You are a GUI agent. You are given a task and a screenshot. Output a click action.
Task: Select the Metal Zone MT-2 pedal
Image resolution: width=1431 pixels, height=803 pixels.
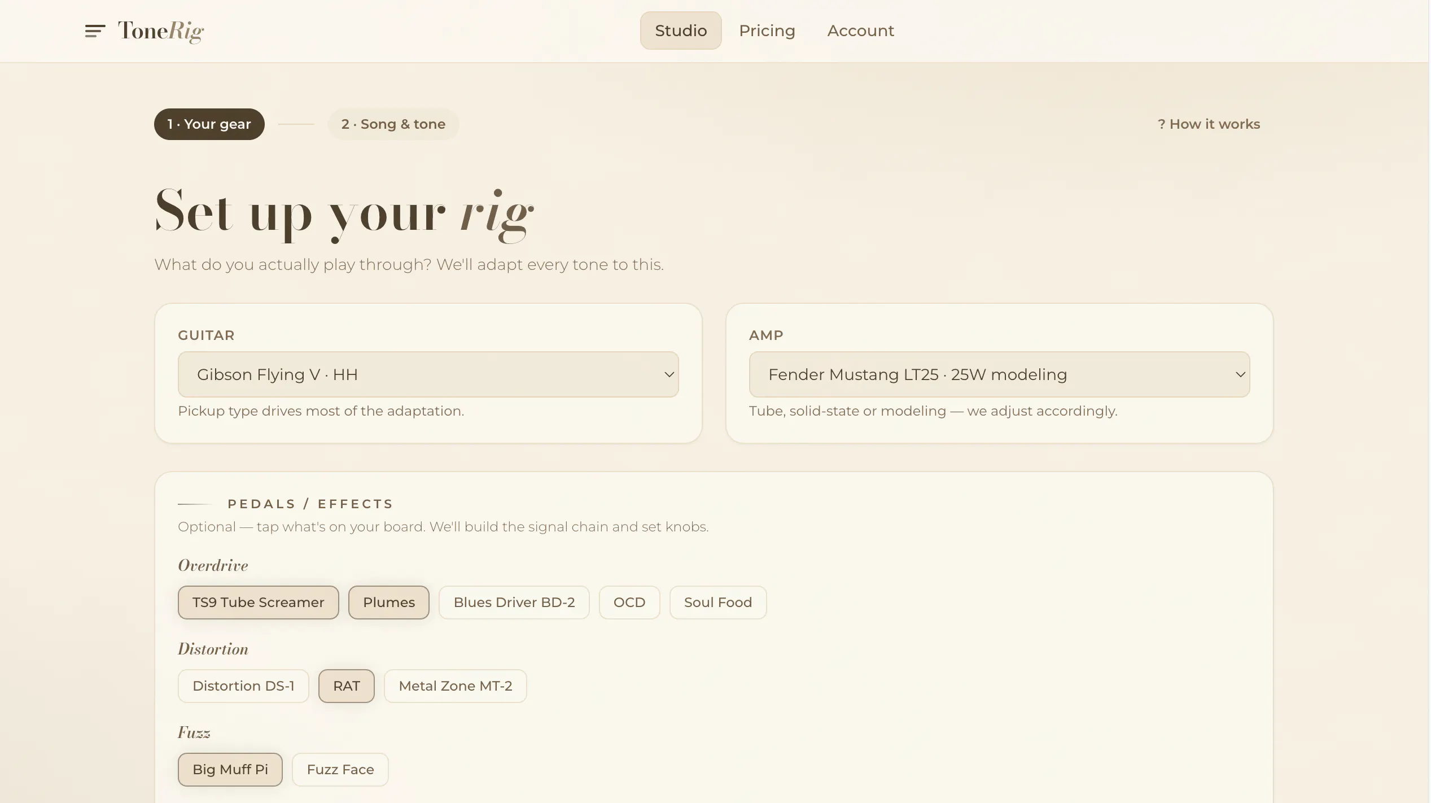[x=455, y=686]
